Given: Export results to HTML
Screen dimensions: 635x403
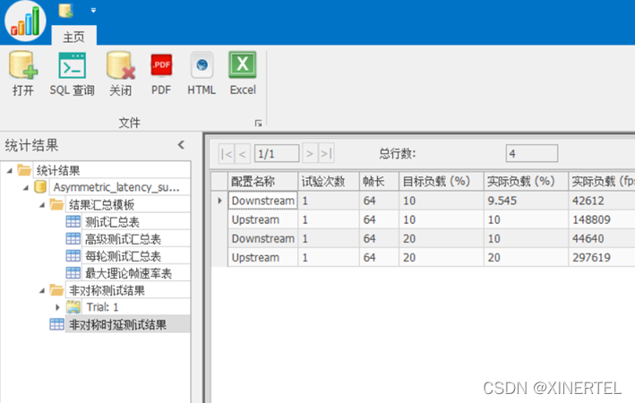Looking at the screenshot, I should click(202, 73).
